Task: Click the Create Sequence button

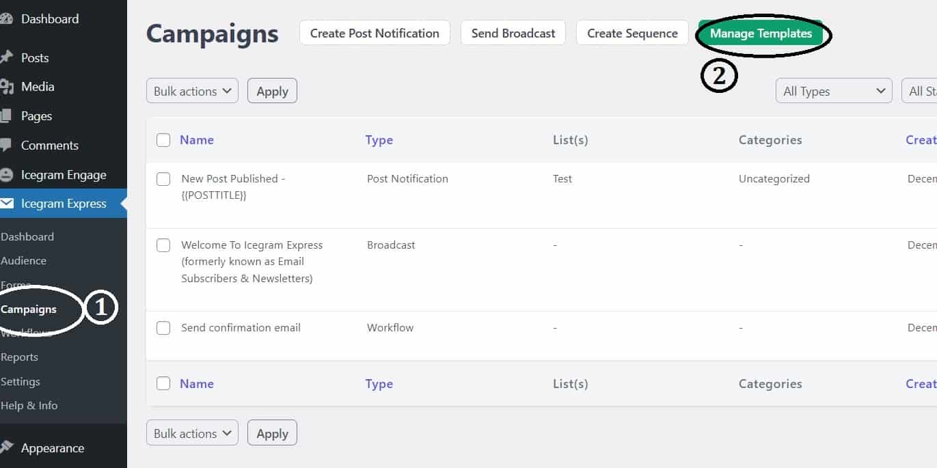Action: pyautogui.click(x=632, y=33)
